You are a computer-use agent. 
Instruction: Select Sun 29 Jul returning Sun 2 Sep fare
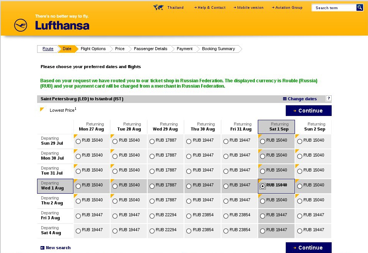coord(300,141)
